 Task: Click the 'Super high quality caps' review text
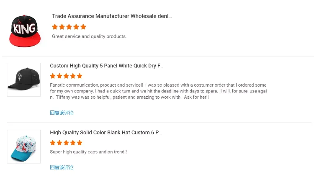pos(88,152)
